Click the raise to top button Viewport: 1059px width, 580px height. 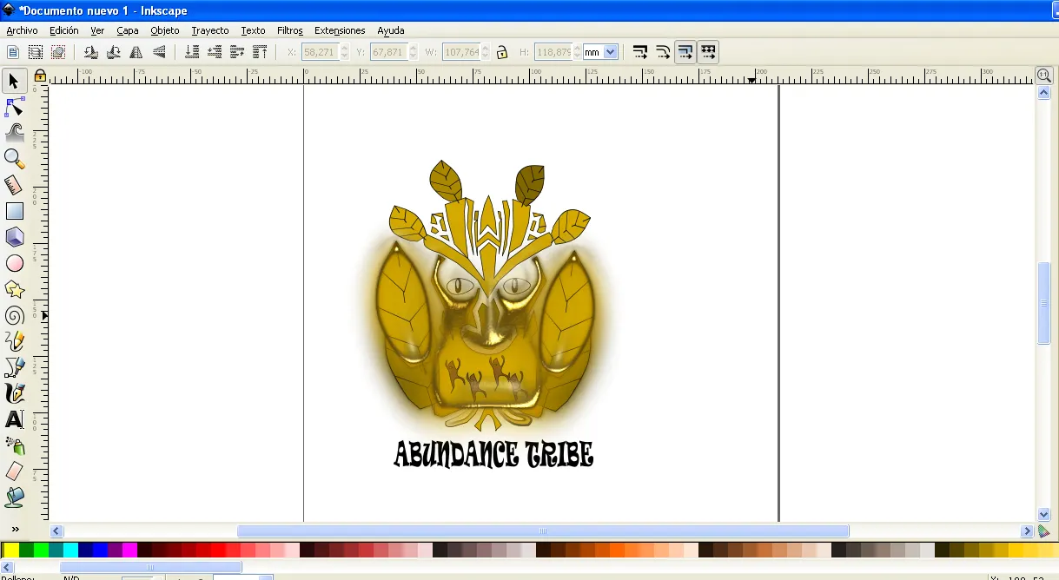pyautogui.click(x=260, y=52)
